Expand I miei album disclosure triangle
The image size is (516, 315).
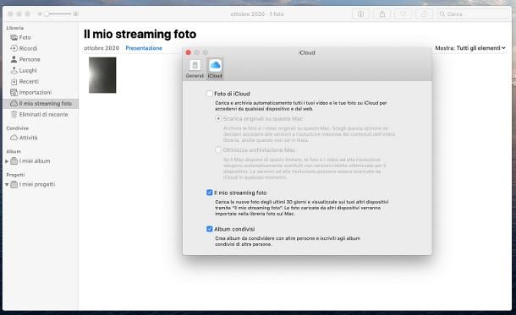pyautogui.click(x=7, y=161)
